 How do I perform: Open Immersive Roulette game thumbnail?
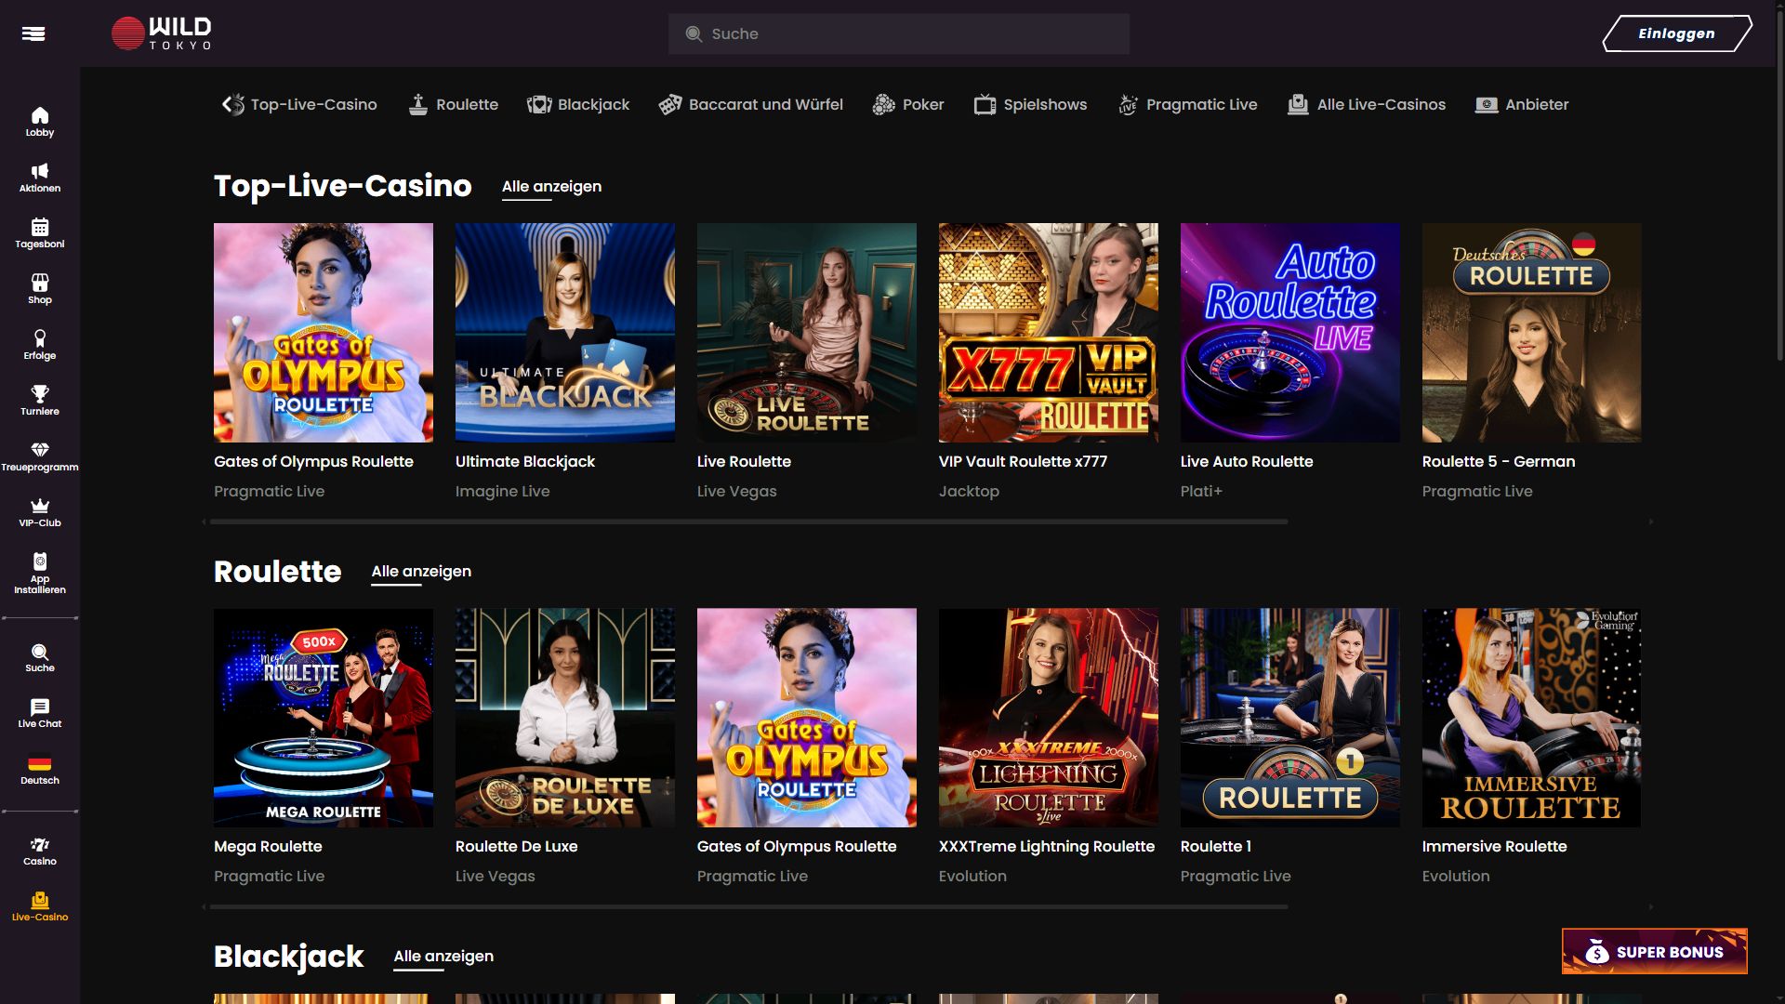(1532, 718)
